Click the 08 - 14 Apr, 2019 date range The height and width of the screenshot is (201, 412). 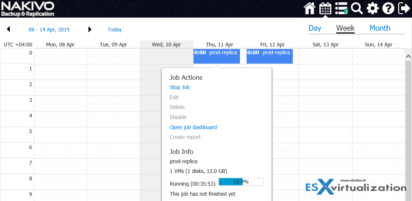point(49,30)
